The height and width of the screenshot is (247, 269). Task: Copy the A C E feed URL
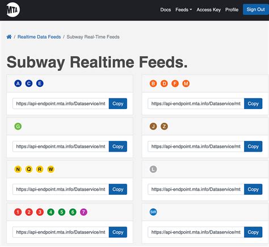click(x=118, y=103)
